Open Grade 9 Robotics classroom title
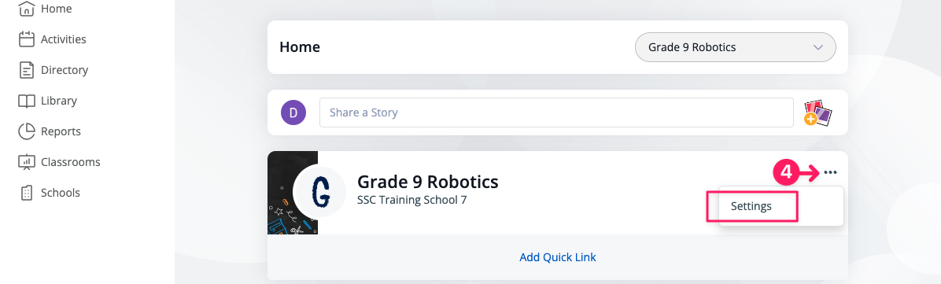Image resolution: width=941 pixels, height=284 pixels. tap(427, 181)
